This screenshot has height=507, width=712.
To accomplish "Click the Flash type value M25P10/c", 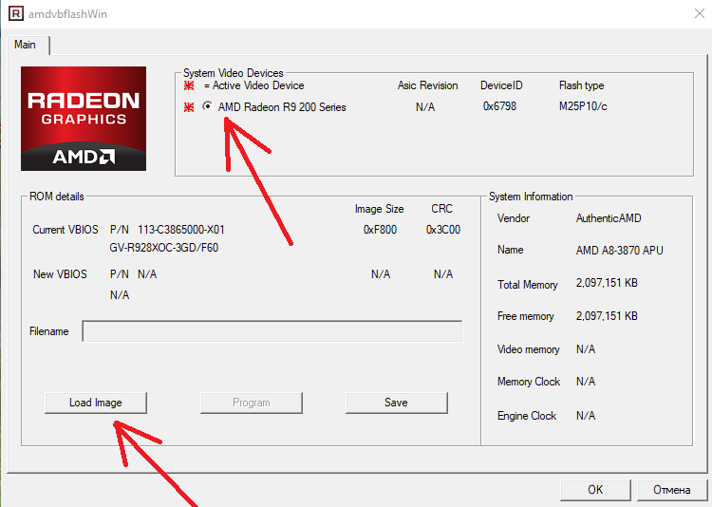I will pos(583,106).
